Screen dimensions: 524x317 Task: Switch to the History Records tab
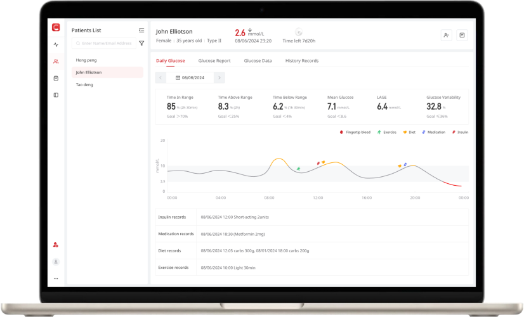click(302, 61)
